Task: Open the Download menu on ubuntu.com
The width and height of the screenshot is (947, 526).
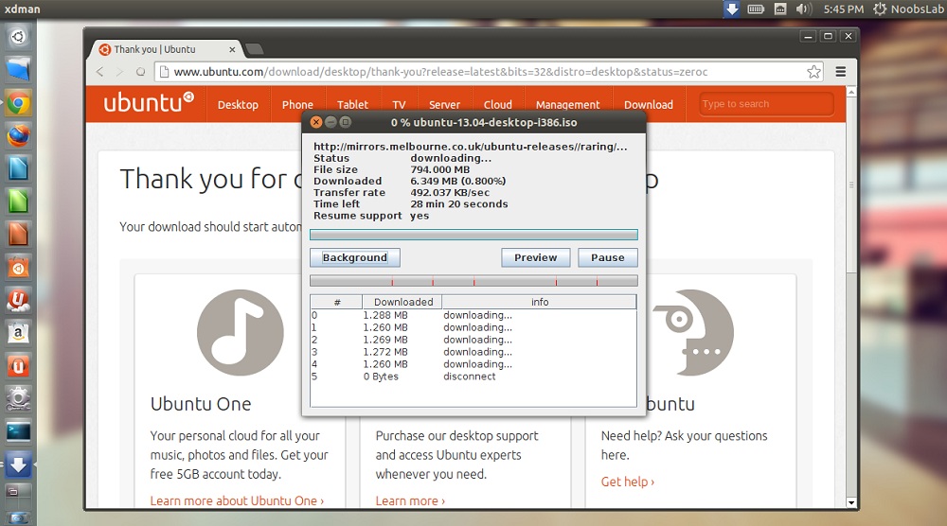Action: [649, 104]
